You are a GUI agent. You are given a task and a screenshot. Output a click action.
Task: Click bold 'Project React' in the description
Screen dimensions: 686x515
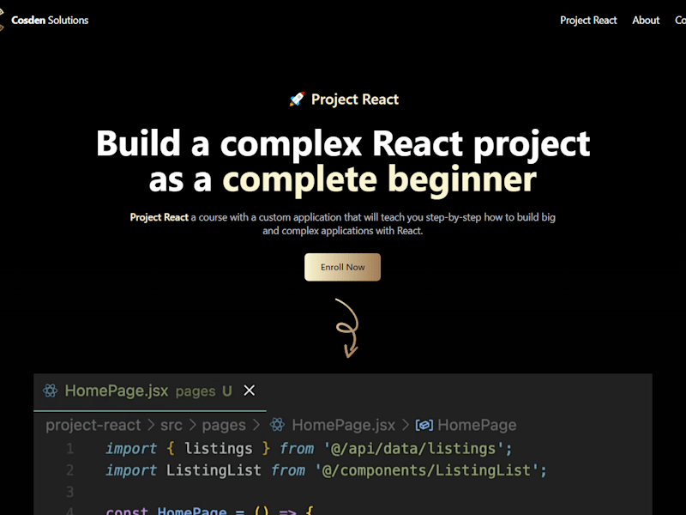click(x=159, y=217)
